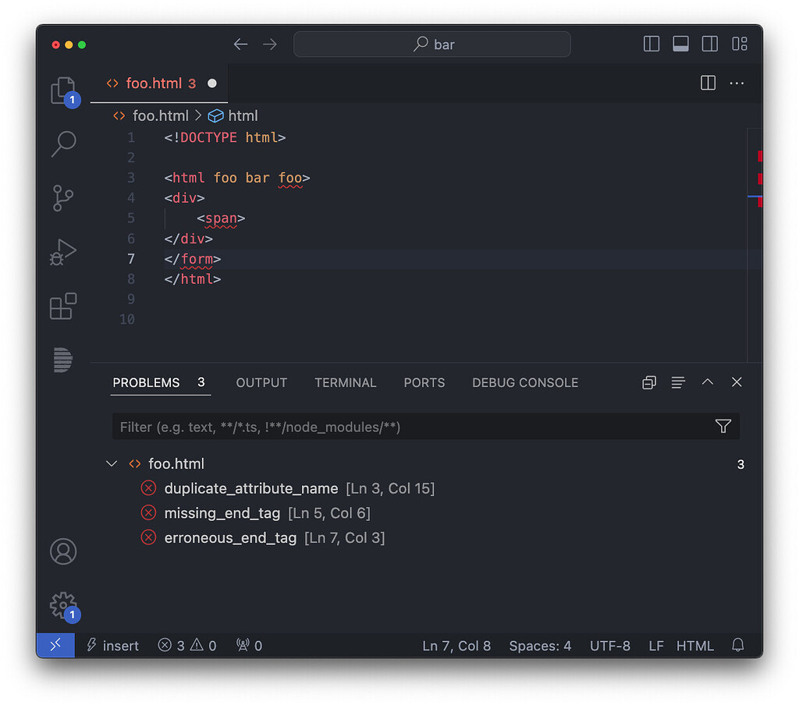Click the remote connection indicator
Viewport: 799px width, 705px height.
click(55, 645)
